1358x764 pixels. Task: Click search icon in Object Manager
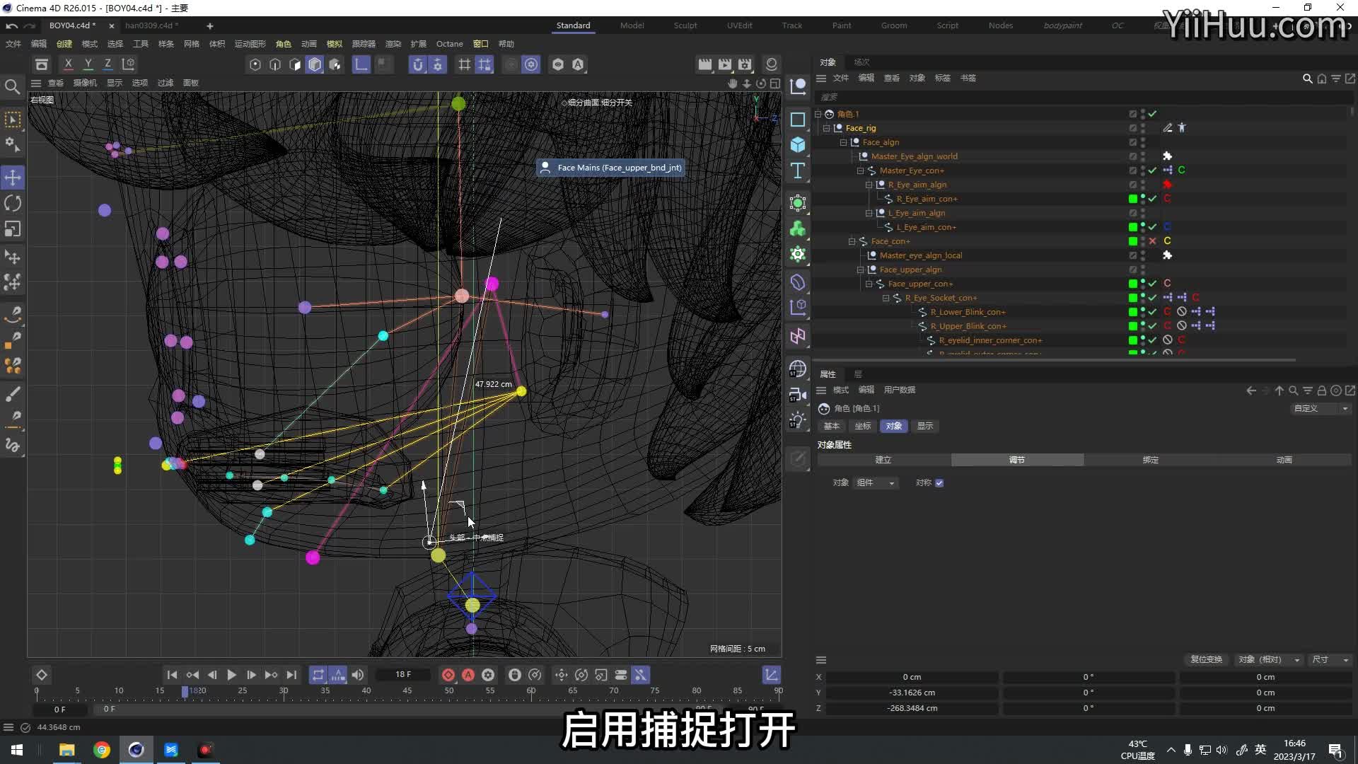1308,79
